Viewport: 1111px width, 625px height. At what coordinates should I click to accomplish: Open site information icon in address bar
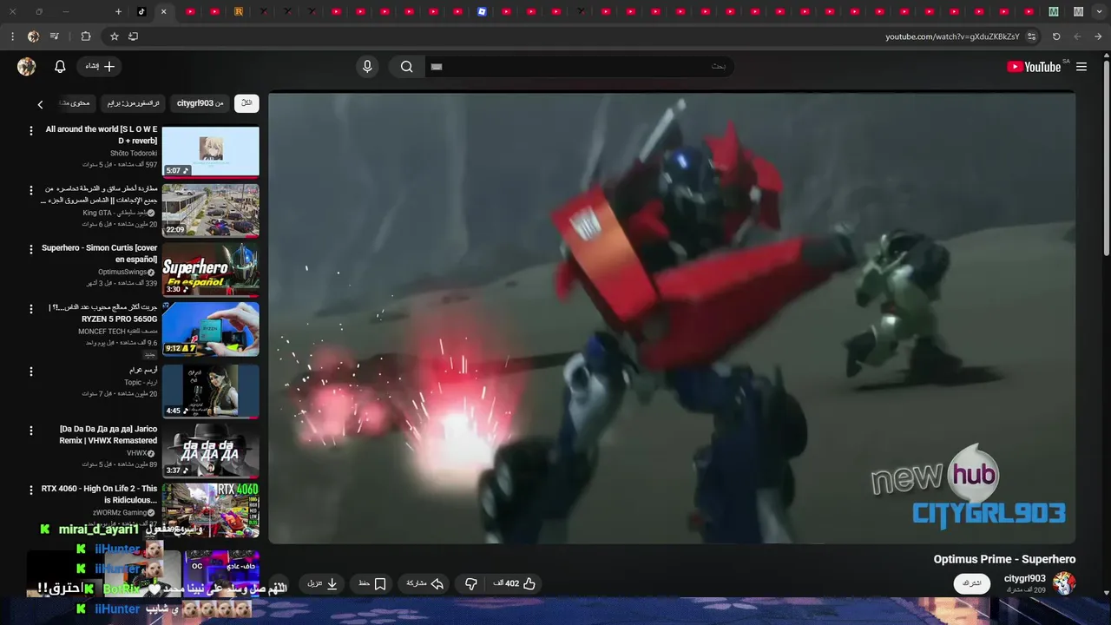1031,36
